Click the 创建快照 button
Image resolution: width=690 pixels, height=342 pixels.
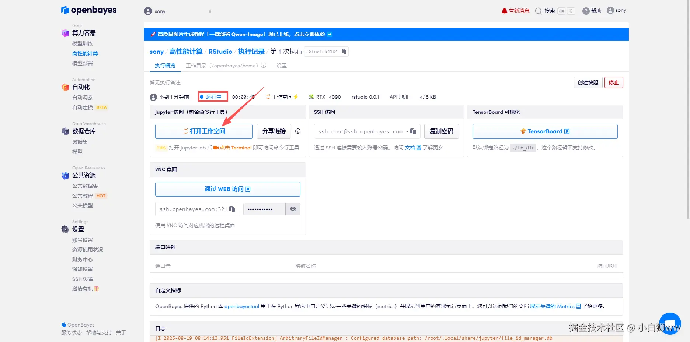point(588,82)
